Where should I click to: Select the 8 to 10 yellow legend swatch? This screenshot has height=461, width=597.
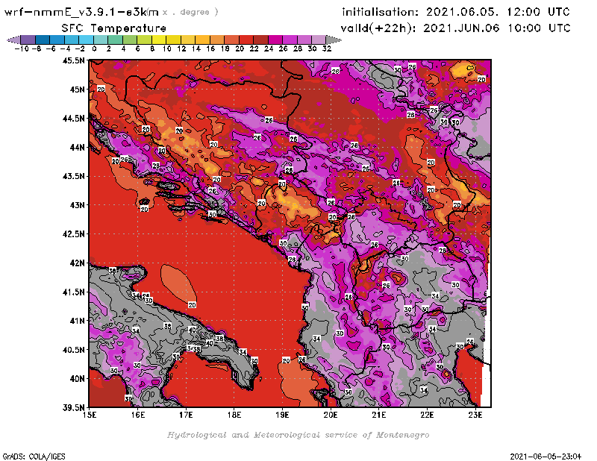coord(159,40)
